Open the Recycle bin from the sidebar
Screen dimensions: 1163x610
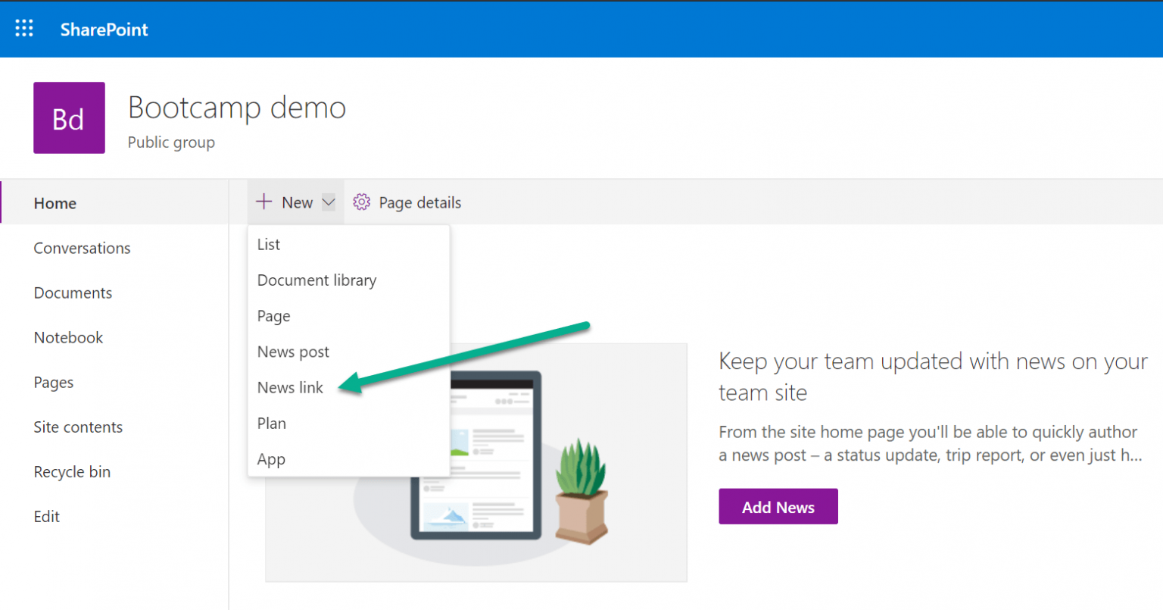[72, 471]
